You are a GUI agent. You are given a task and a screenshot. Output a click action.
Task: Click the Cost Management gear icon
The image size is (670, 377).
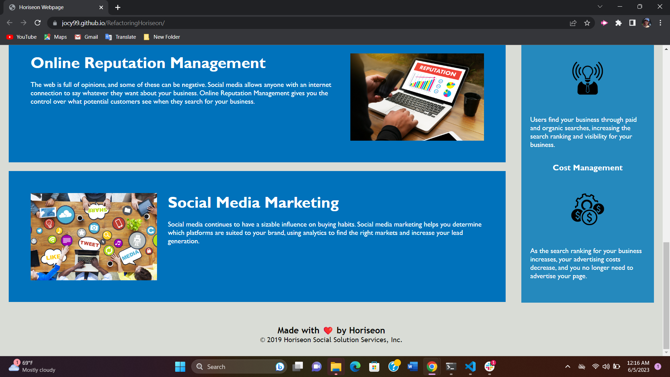[x=587, y=209]
